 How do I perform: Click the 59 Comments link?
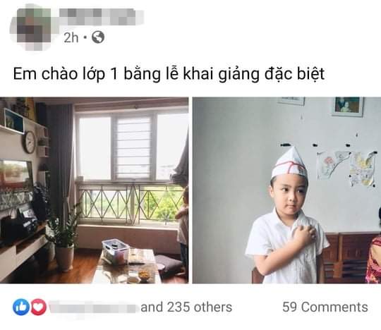pos(325,307)
